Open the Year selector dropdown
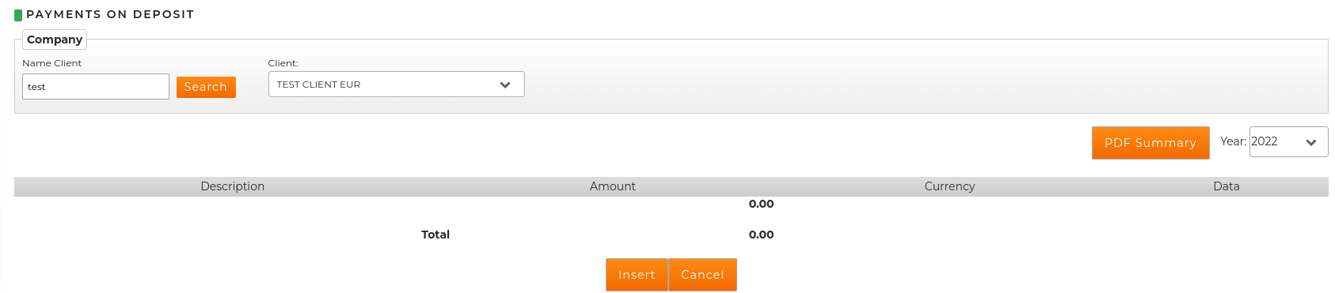Viewport: 1335px width, 293px height. pyautogui.click(x=1288, y=142)
